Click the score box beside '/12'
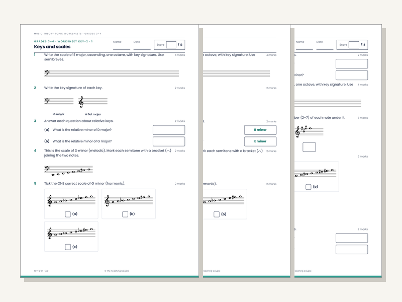The width and height of the screenshot is (402, 302). (x=171, y=45)
